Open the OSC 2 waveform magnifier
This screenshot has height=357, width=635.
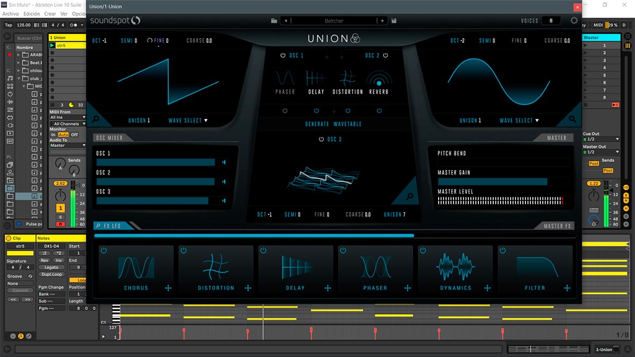(573, 120)
